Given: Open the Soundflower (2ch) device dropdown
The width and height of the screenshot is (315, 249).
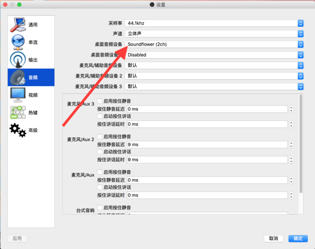Looking at the screenshot, I should (x=214, y=44).
